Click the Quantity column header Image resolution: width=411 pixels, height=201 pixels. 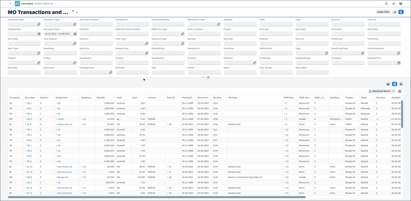point(105,98)
